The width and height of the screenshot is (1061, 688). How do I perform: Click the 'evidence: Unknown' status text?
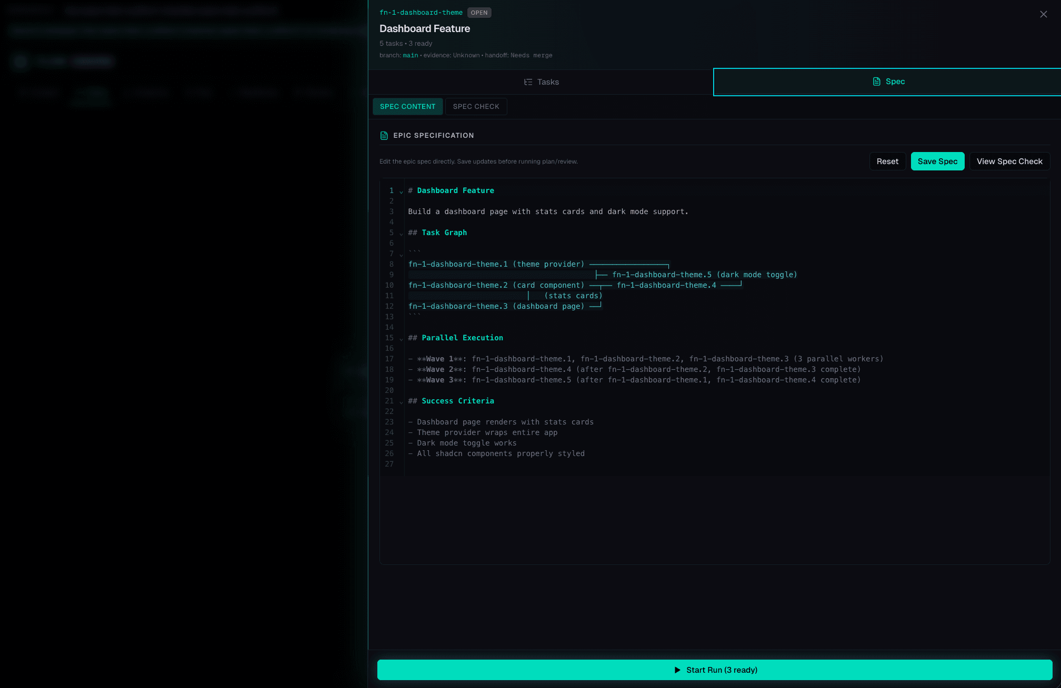coord(452,55)
